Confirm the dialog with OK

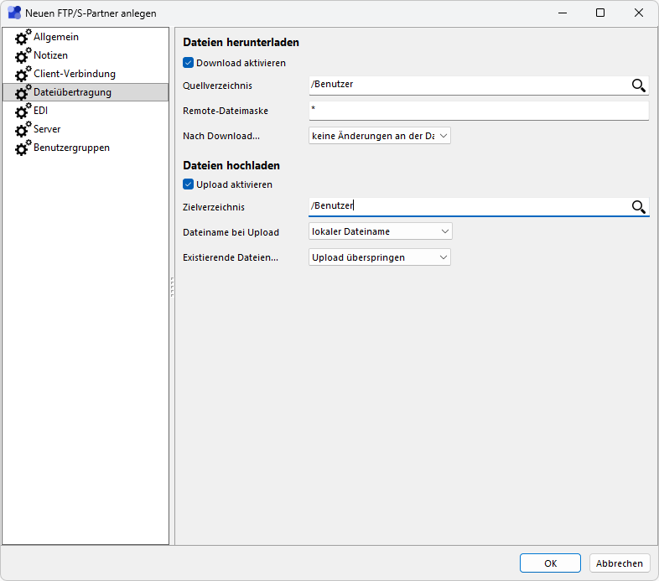pyautogui.click(x=550, y=563)
